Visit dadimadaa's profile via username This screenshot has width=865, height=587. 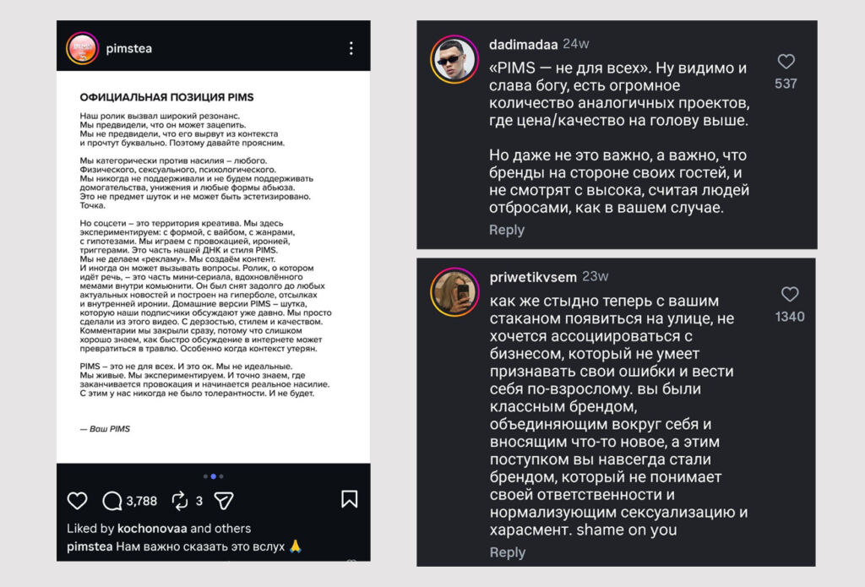click(x=522, y=44)
